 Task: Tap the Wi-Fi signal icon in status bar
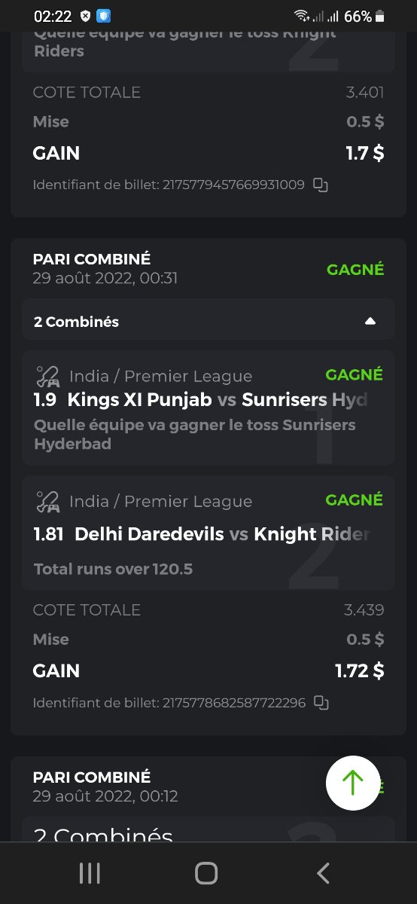point(301,16)
